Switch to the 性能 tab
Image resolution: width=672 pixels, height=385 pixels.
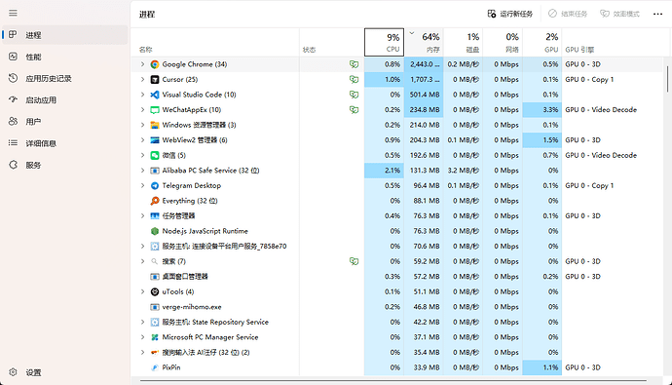[65, 57]
